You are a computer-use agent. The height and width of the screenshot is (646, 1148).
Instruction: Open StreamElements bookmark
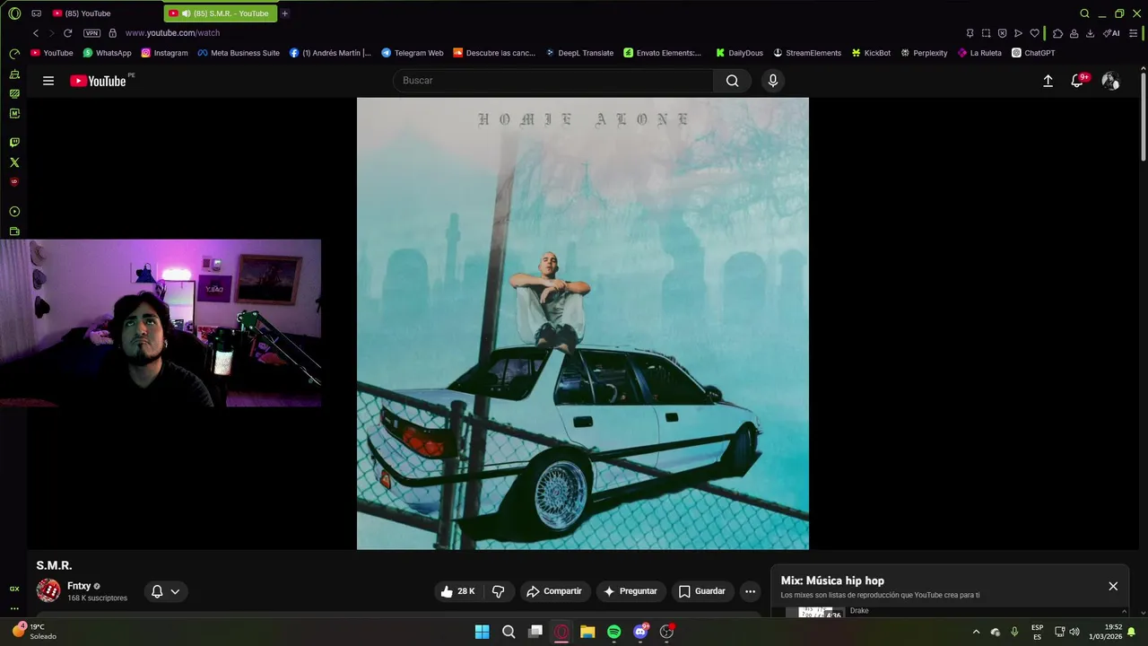click(x=807, y=53)
